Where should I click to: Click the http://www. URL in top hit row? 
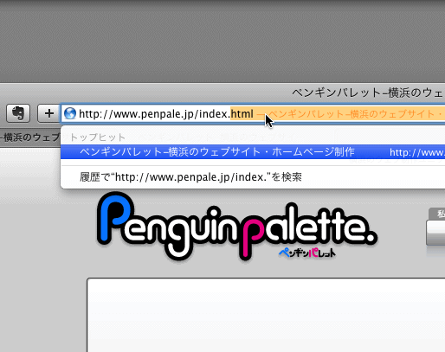[x=417, y=152]
